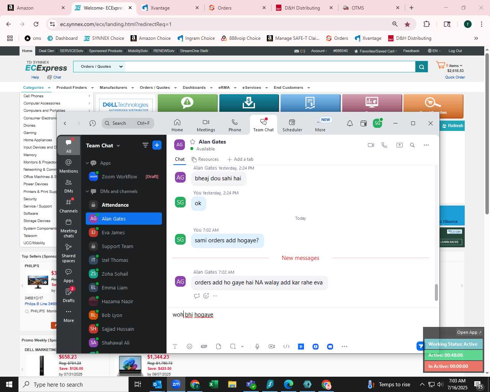
Task: Click message compose text area
Action: [302, 323]
